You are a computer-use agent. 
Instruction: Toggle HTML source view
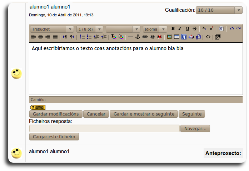pos(208,37)
